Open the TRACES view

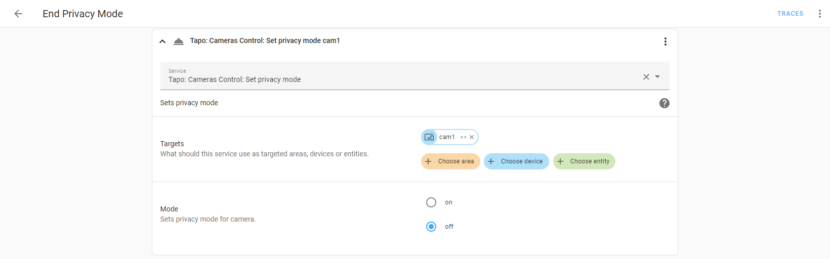point(790,14)
